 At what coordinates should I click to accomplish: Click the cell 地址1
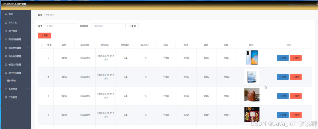[227, 58]
